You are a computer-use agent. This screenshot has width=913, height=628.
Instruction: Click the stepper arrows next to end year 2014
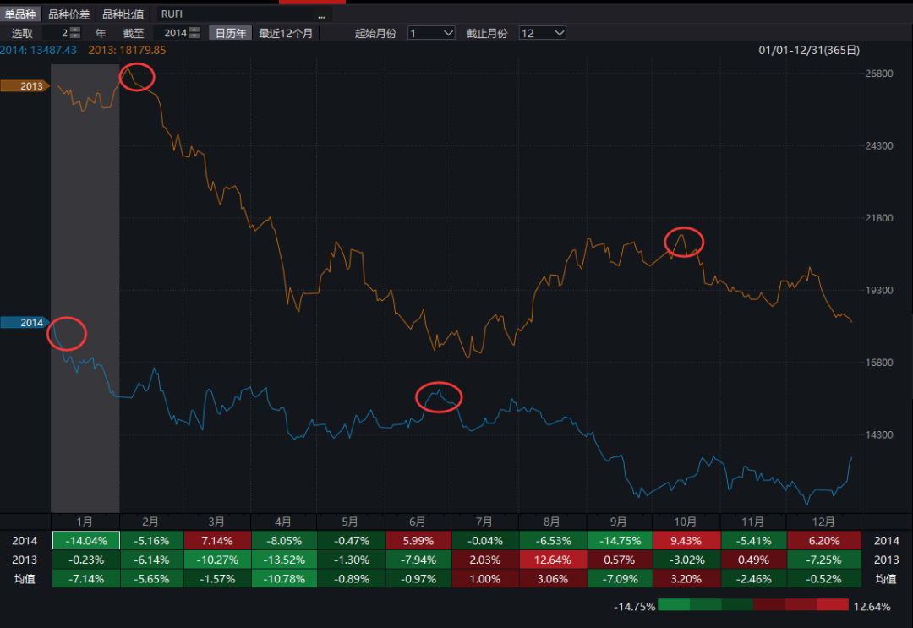coord(194,33)
